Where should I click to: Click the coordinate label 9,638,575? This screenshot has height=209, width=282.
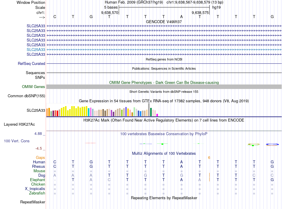(x=200, y=12)
